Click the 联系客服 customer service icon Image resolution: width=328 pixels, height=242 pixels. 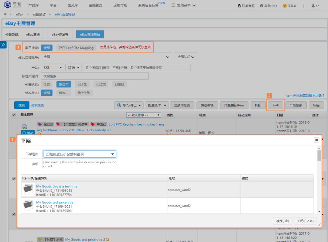239,6
